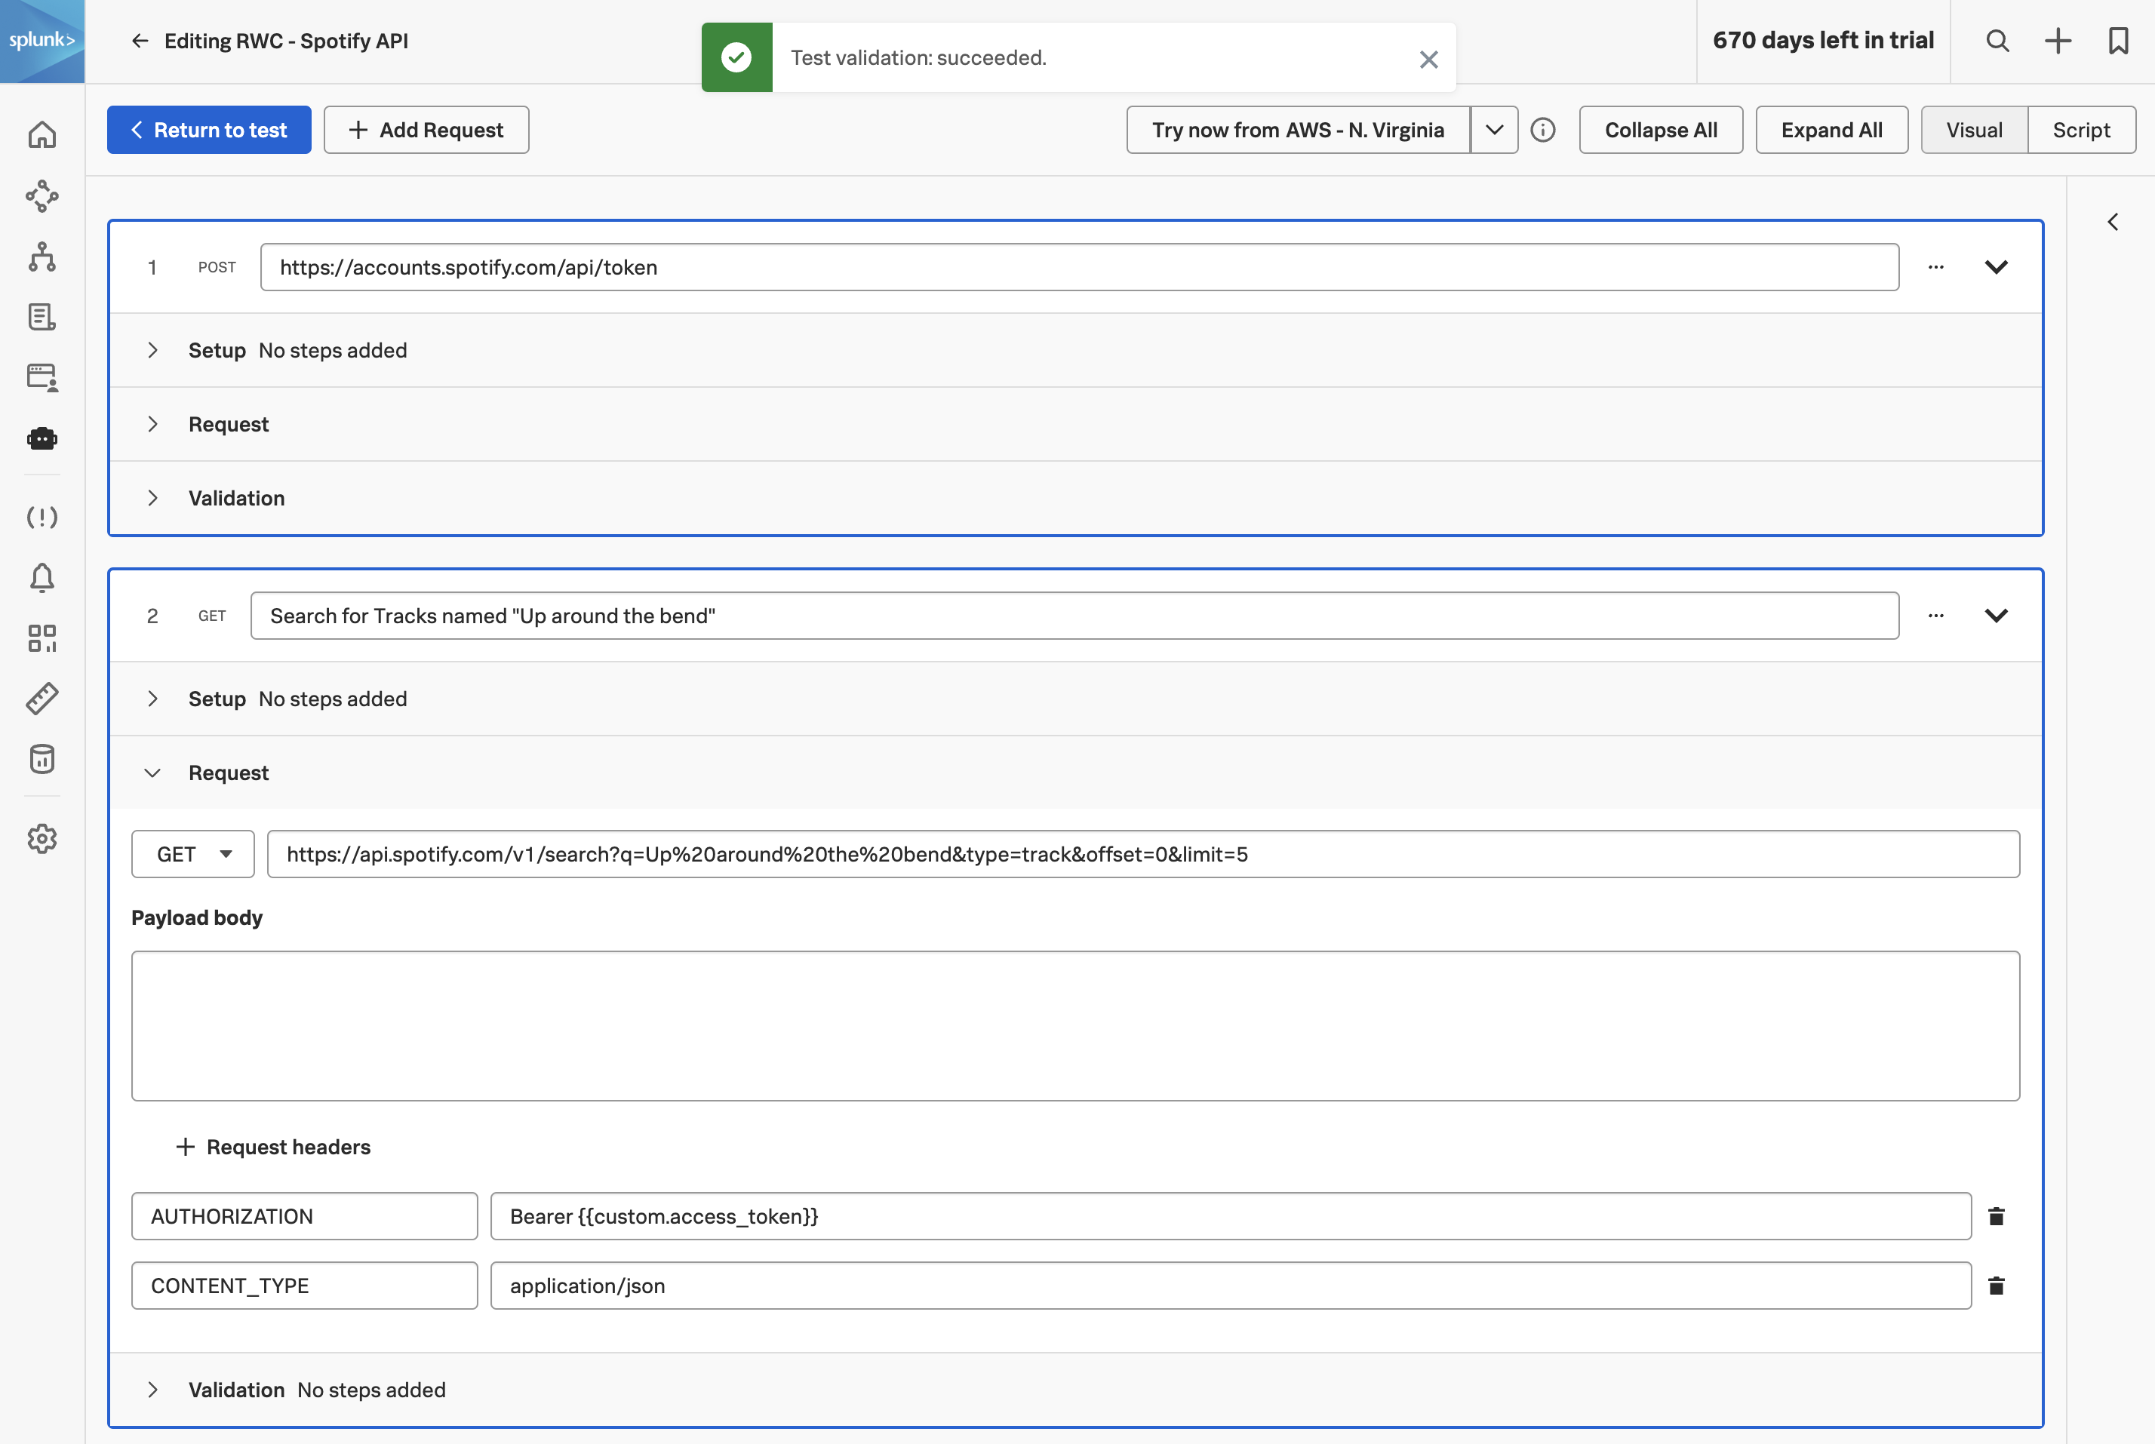This screenshot has width=2155, height=1444.
Task: Switch to Script view
Action: 2080,130
